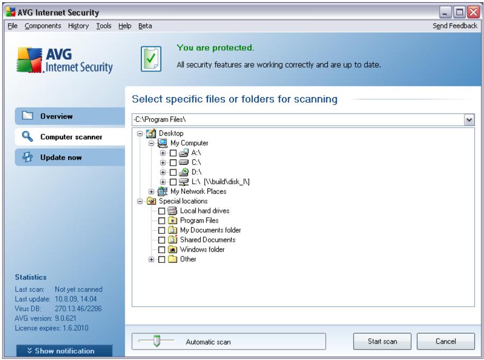
Task: Click the Last update 10.8.09, 14:04 value
Action: (x=75, y=299)
